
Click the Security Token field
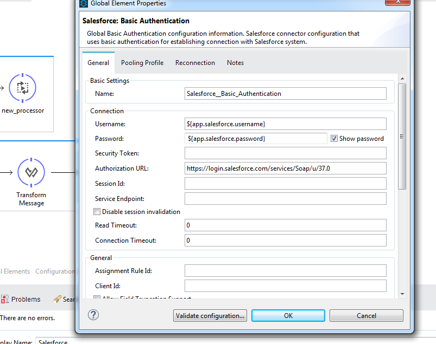click(285, 153)
